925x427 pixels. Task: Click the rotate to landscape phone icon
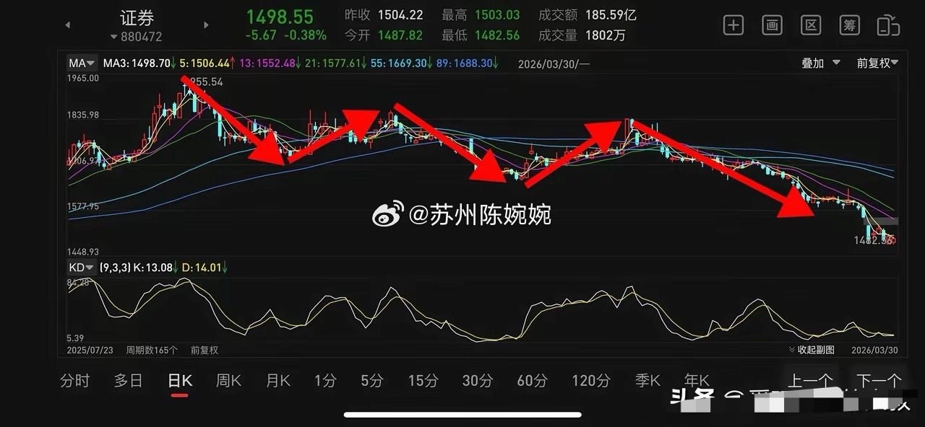point(887,24)
